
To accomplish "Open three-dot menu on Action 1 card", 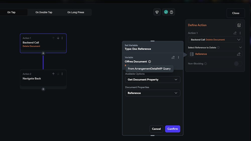I will [x=62, y=38].
